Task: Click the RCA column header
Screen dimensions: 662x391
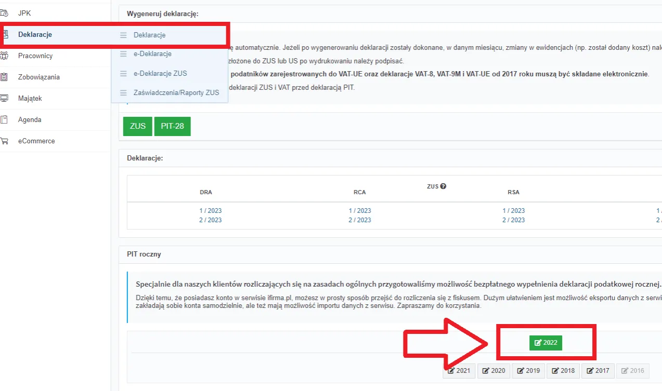Action: click(360, 192)
